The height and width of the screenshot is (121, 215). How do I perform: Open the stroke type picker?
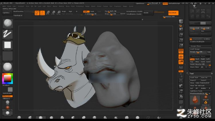point(7,35)
